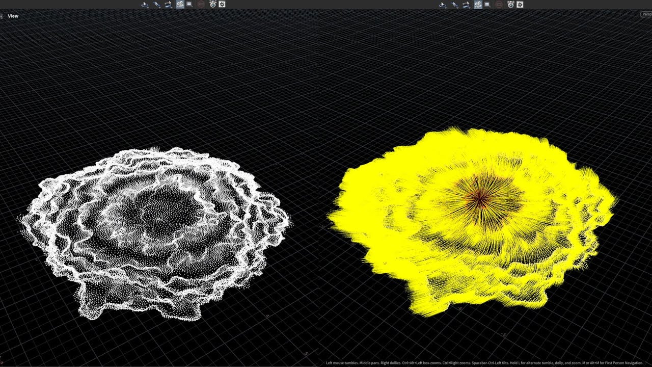Image resolution: width=652 pixels, height=367 pixels.
Task: Select dynamics selection mode above white point cloud
Action: (x=168, y=5)
